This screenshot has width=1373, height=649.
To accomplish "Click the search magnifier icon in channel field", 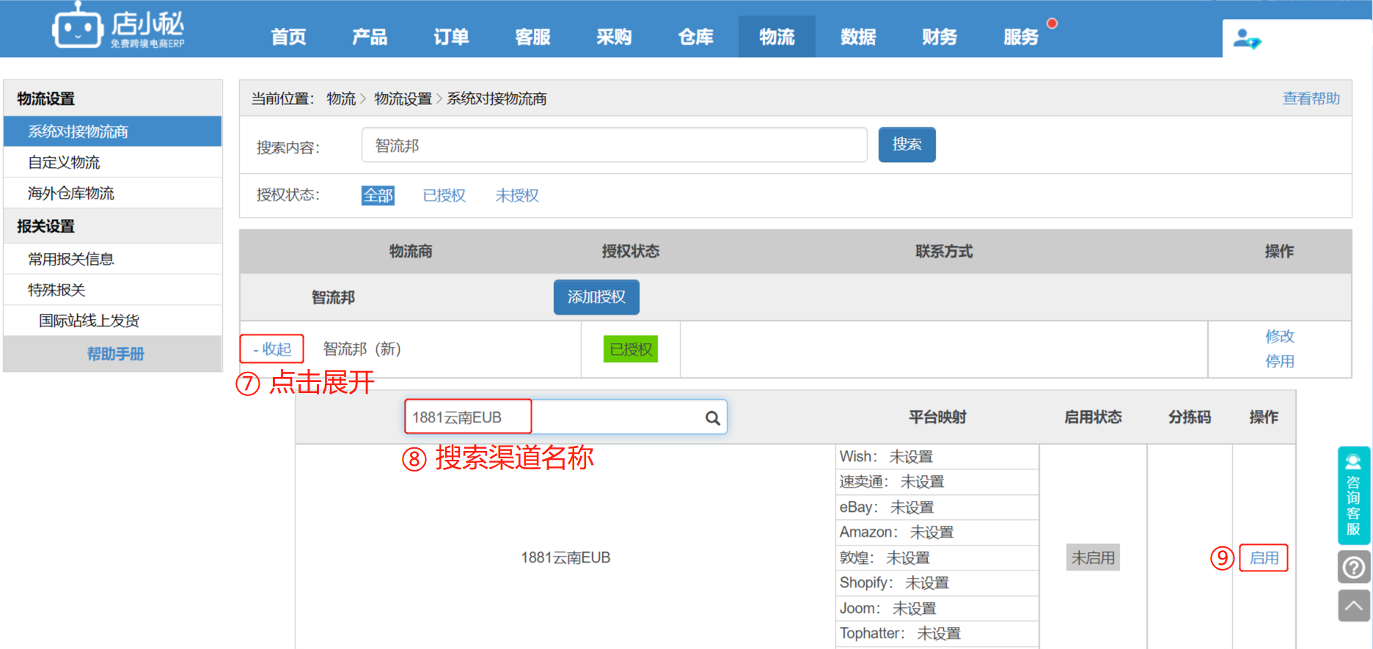I will [712, 418].
